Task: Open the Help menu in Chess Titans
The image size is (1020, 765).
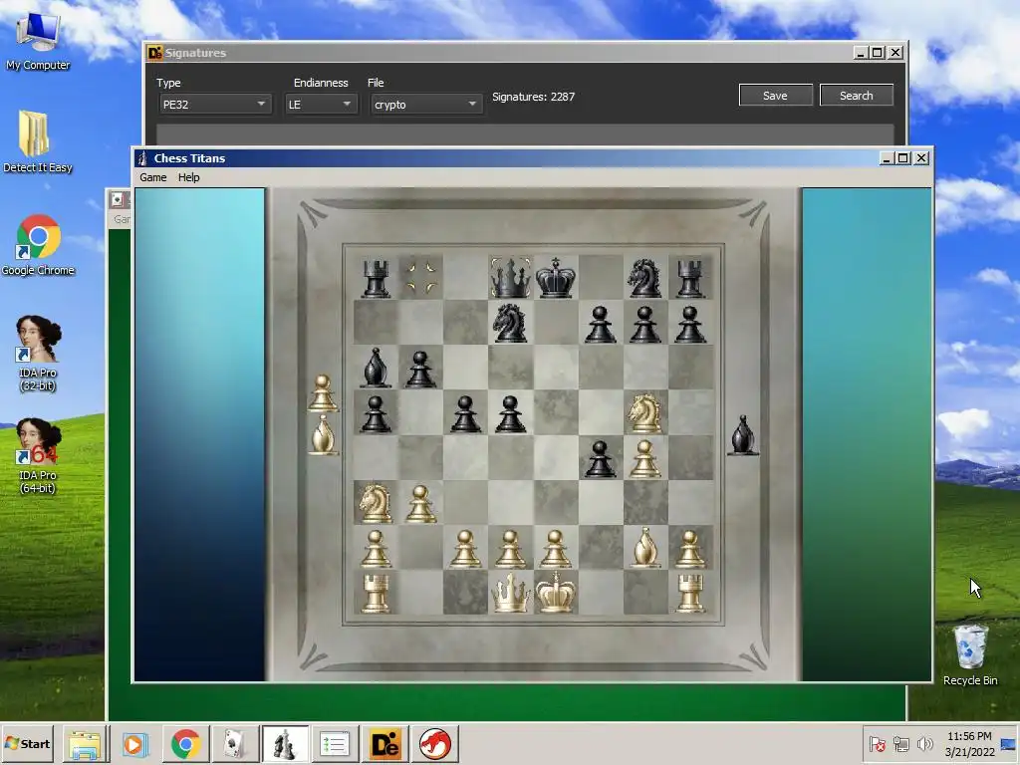Action: point(188,177)
